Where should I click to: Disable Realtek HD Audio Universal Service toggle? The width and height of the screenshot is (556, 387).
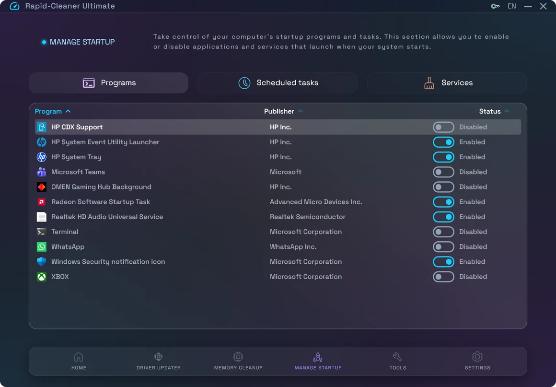coord(443,217)
